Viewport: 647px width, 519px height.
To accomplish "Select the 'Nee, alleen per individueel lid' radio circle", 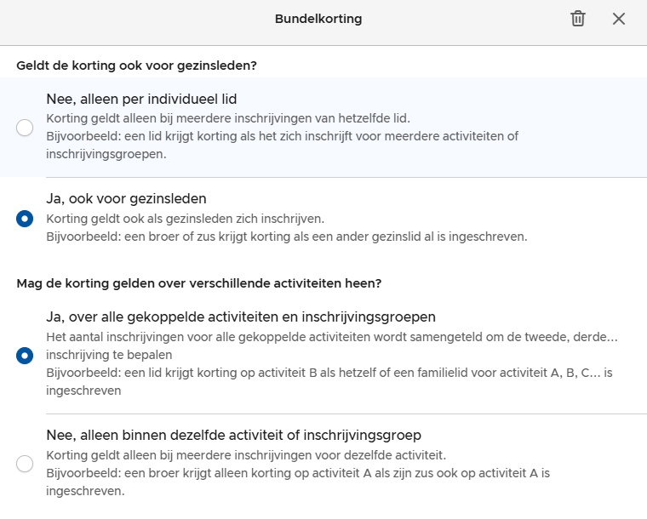I will (x=25, y=128).
